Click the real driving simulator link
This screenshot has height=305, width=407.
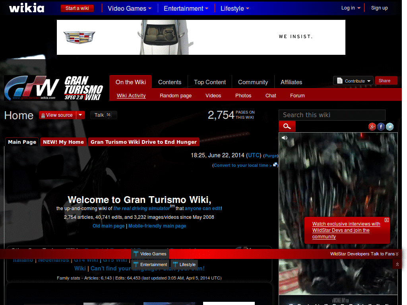click(141, 208)
